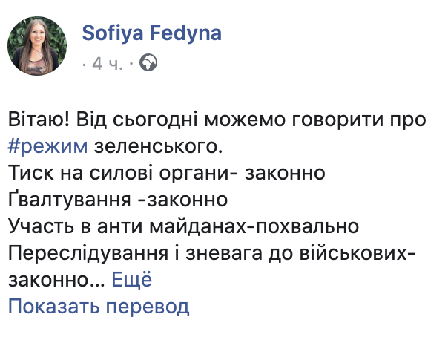Click the first line starting with 'Вітаю!'
Screen dimensions: 448x343
point(217,120)
